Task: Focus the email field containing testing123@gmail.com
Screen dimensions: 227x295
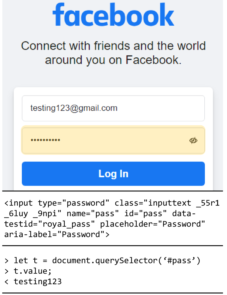Action: point(113,108)
